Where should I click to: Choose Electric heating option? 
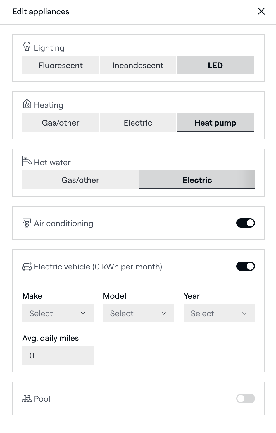point(138,123)
